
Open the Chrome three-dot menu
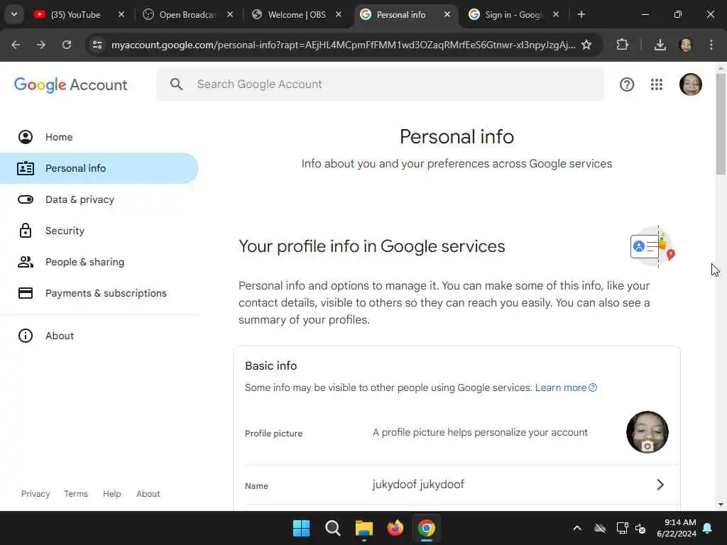point(711,45)
